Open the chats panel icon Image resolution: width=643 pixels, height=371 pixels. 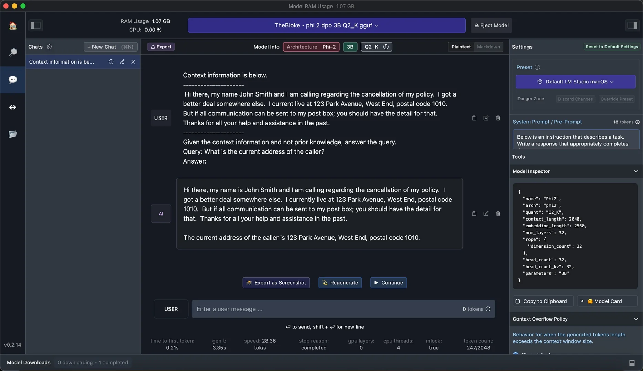pos(13,80)
